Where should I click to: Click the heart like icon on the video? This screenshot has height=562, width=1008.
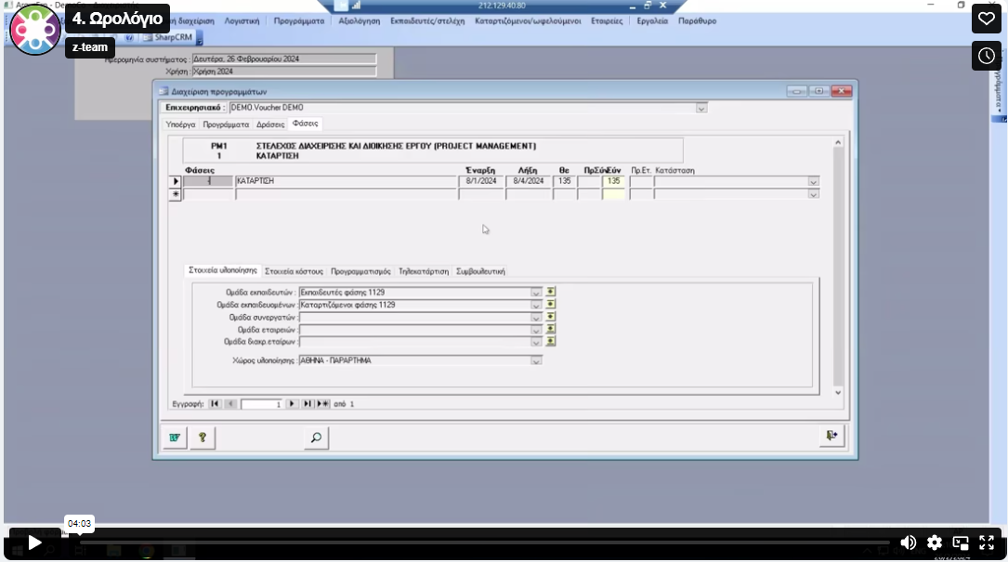point(986,19)
